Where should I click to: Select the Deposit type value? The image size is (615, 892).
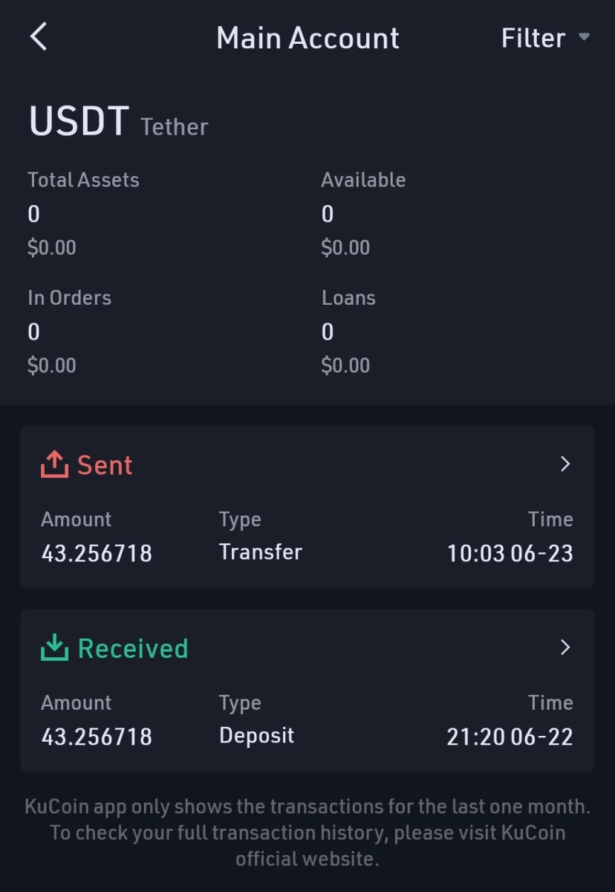pyautogui.click(x=257, y=736)
